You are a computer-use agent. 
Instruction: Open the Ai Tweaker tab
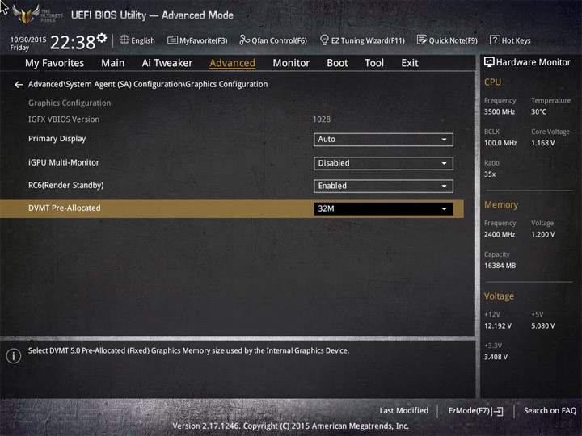167,63
